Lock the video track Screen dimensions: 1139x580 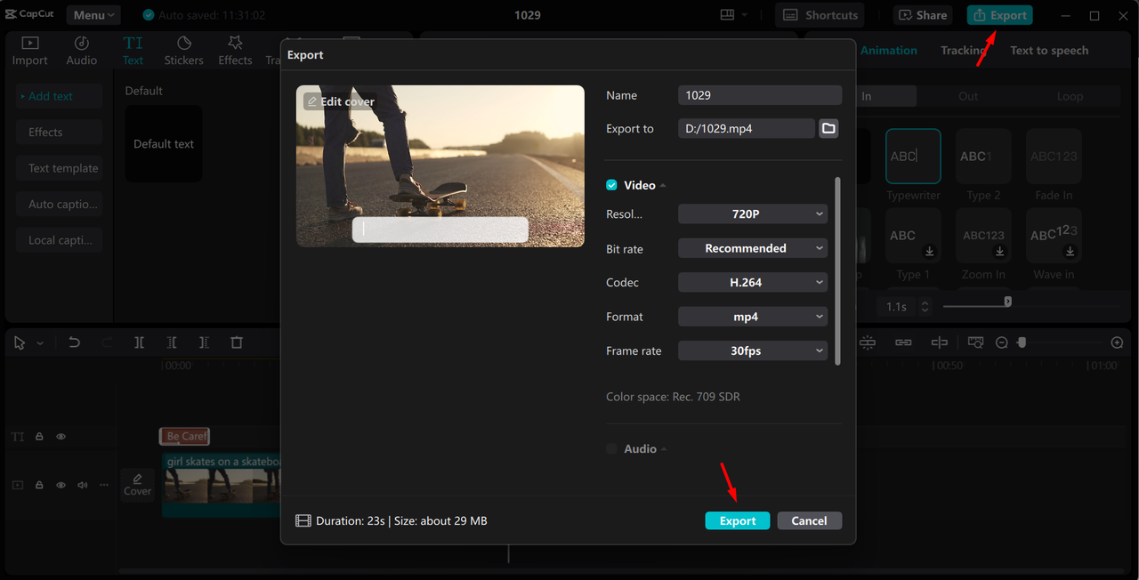pyautogui.click(x=39, y=485)
